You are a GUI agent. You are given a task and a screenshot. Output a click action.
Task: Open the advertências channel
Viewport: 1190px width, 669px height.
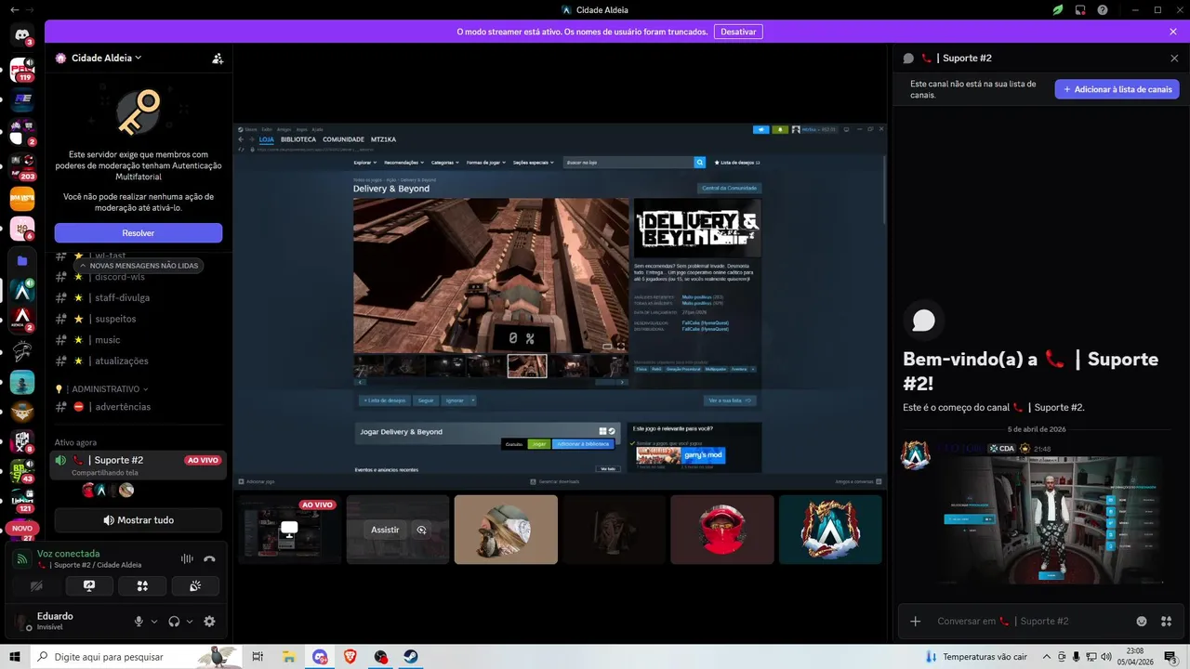click(135, 407)
